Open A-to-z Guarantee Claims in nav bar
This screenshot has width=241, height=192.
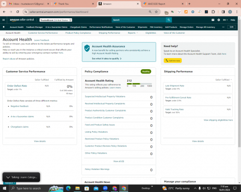click(x=56, y=27)
